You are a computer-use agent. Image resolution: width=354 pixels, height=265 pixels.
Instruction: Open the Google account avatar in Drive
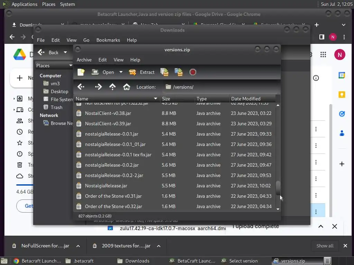pos(339,55)
